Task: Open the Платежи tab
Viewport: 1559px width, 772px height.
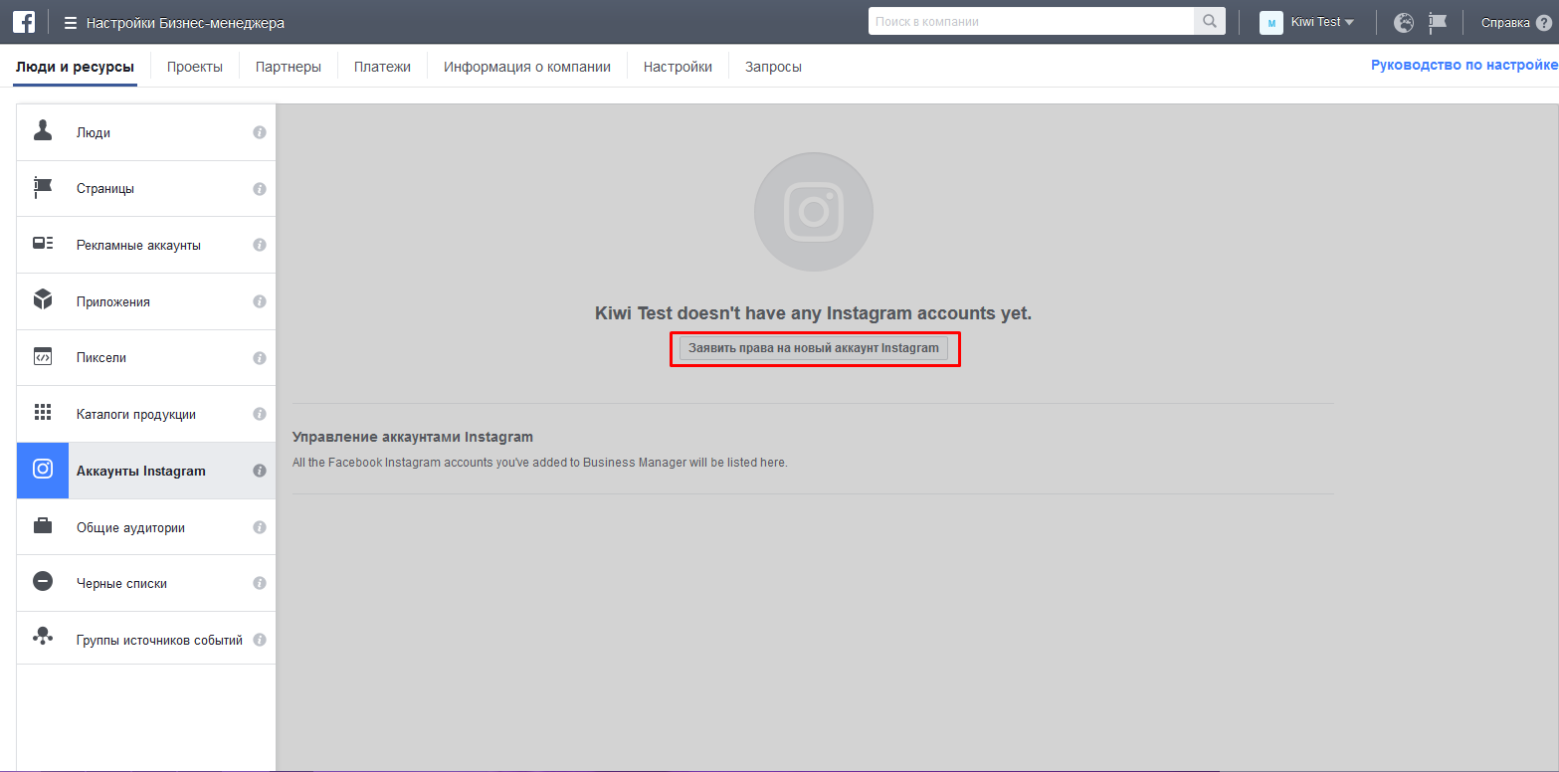Action: [382, 67]
